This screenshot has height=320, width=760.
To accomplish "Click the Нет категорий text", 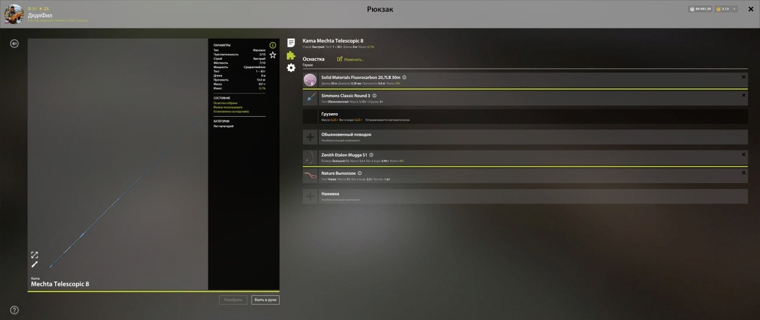I will coord(223,126).
